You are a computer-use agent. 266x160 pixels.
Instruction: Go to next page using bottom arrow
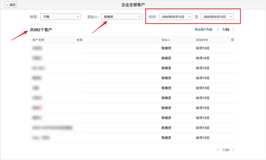pos(234,150)
